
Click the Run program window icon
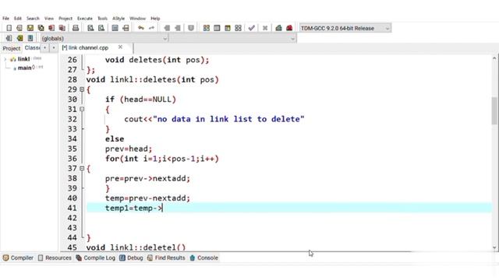click(217, 28)
